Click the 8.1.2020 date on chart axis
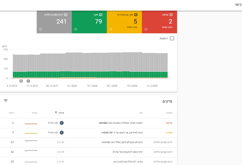This screenshot has width=242, height=165. pyautogui.click(x=72, y=86)
